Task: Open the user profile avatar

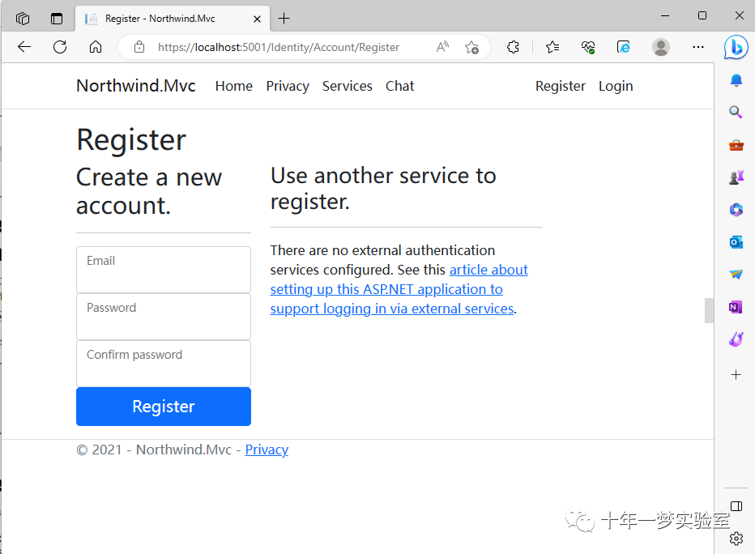Action: 661,47
